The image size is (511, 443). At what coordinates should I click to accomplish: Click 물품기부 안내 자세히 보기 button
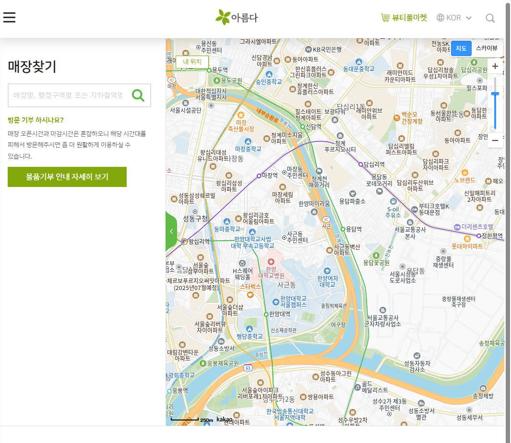tap(67, 176)
